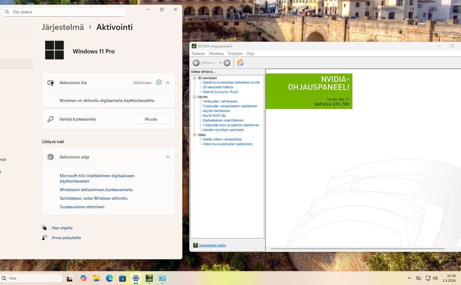461x285 pixels.
Task: Collapse the Aktivoinnin tila section chevron
Action: 168,83
